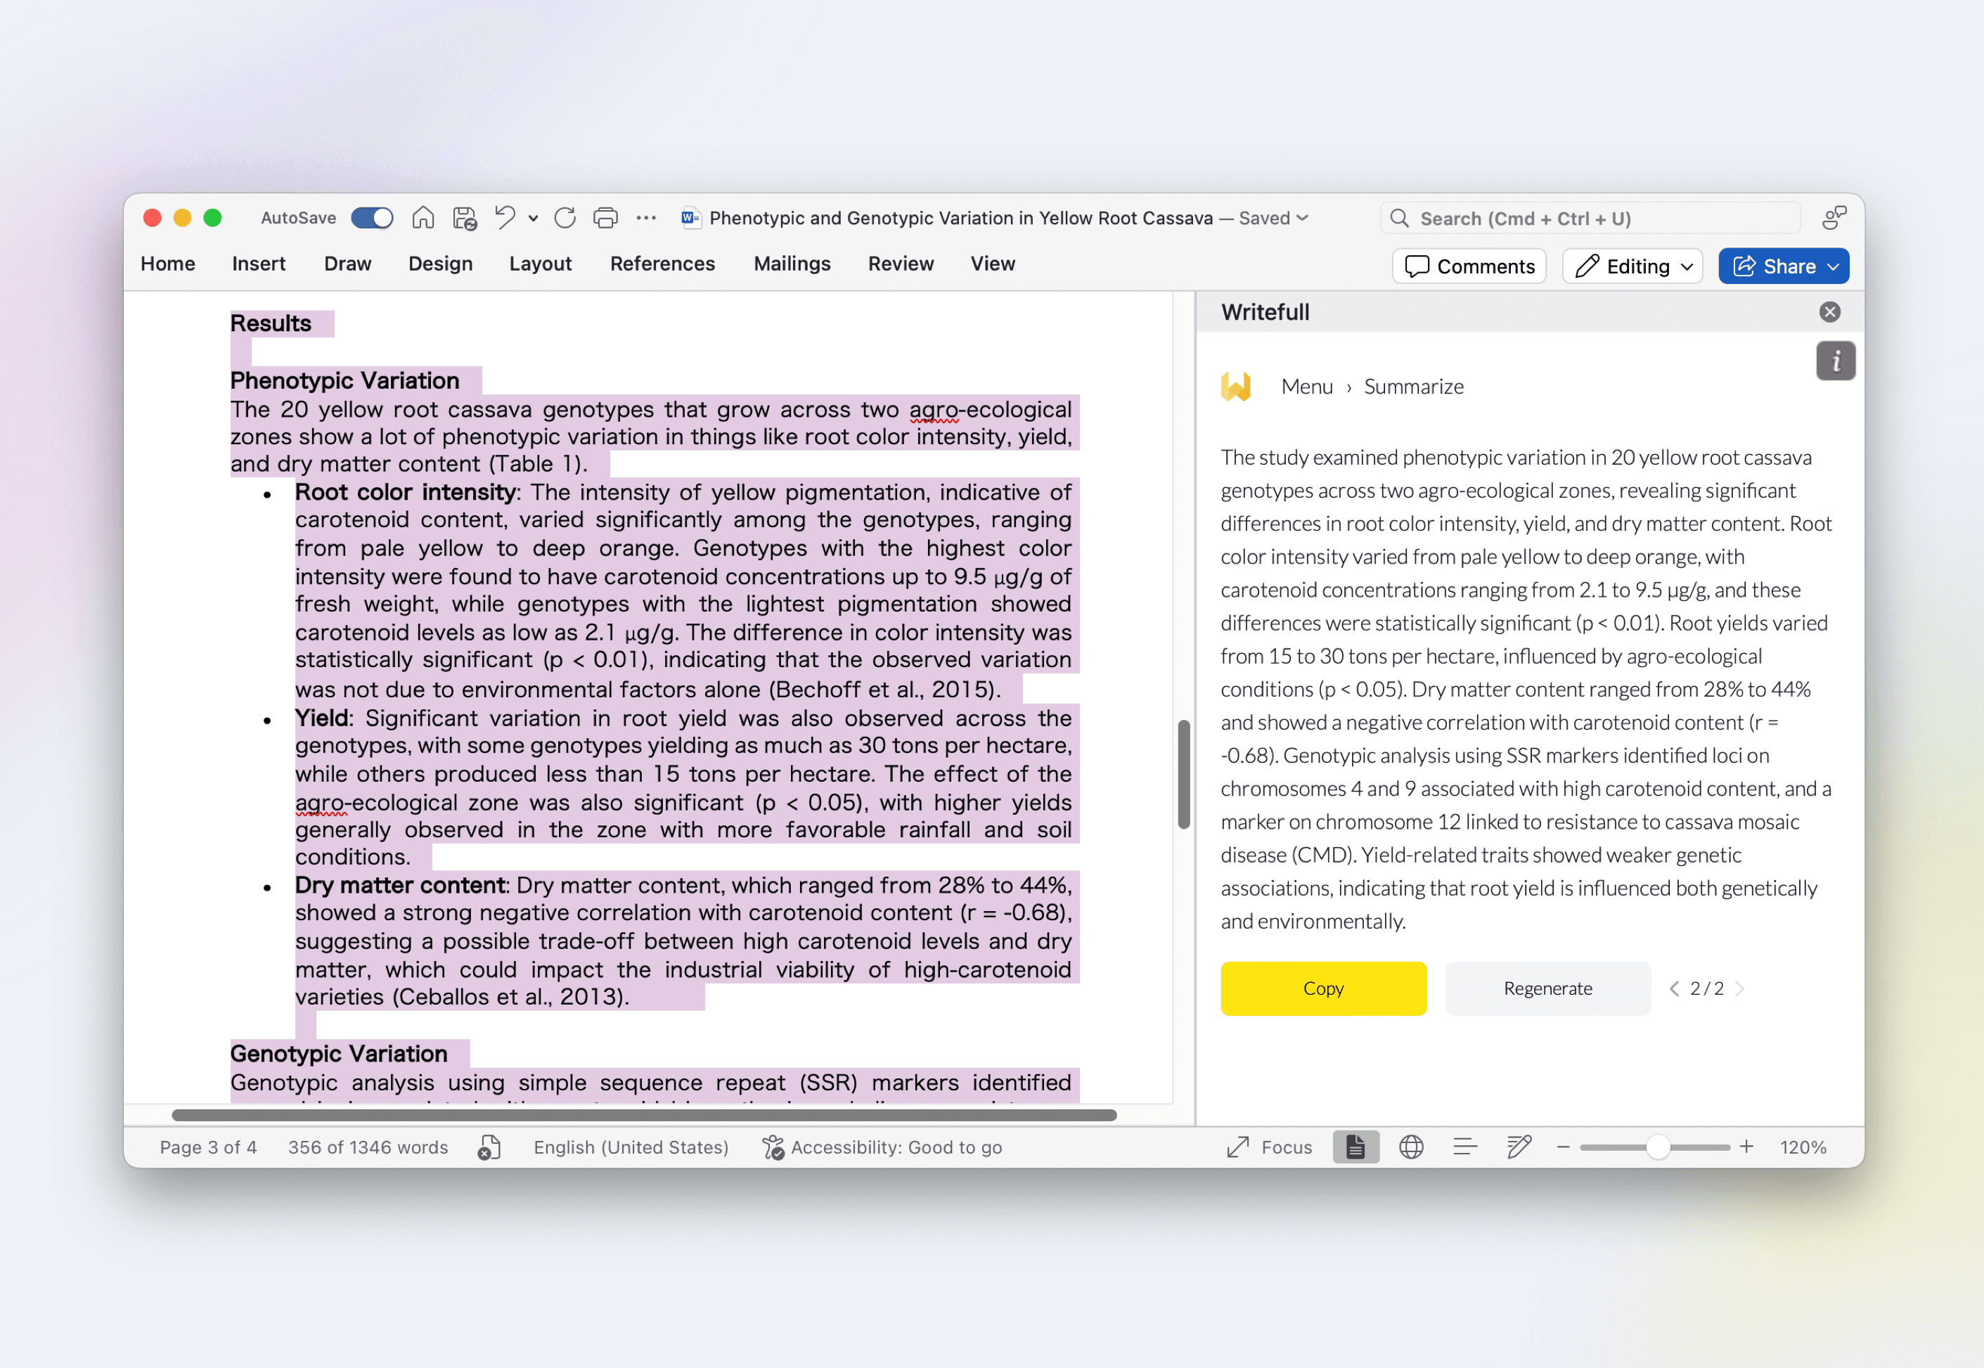Click the Redo icon
This screenshot has height=1368, width=1984.
click(565, 218)
